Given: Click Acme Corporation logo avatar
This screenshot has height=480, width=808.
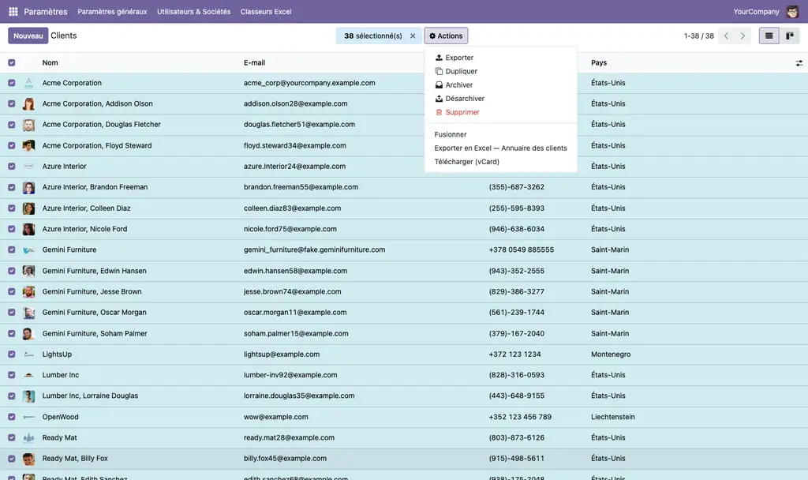Looking at the screenshot, I should coord(29,83).
